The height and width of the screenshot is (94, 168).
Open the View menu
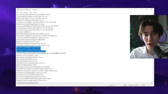click(31, 12)
